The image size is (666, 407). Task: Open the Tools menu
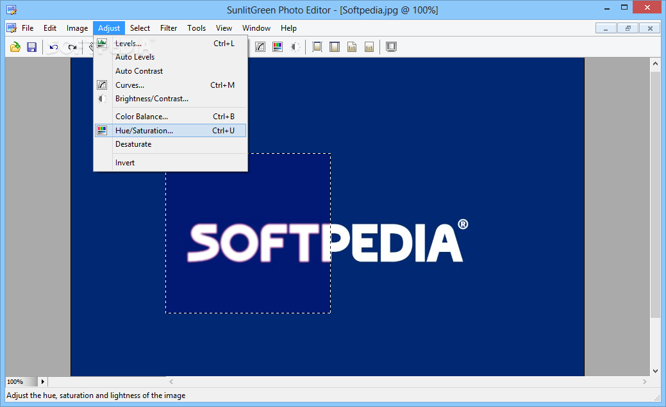pyautogui.click(x=197, y=28)
